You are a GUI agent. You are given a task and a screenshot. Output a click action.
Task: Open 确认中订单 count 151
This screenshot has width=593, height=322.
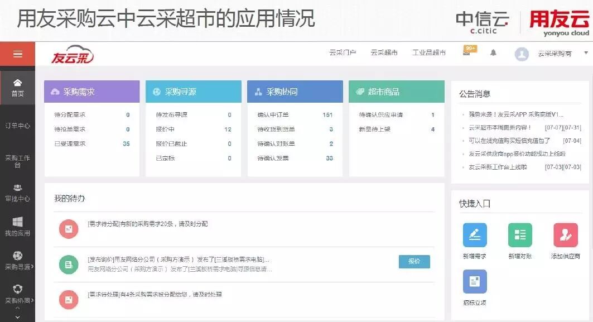coord(327,114)
